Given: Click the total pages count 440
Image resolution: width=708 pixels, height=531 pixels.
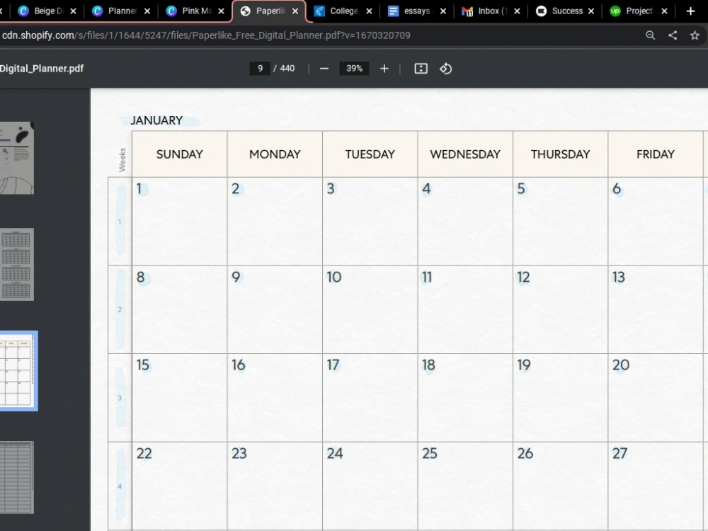Looking at the screenshot, I should [287, 69].
